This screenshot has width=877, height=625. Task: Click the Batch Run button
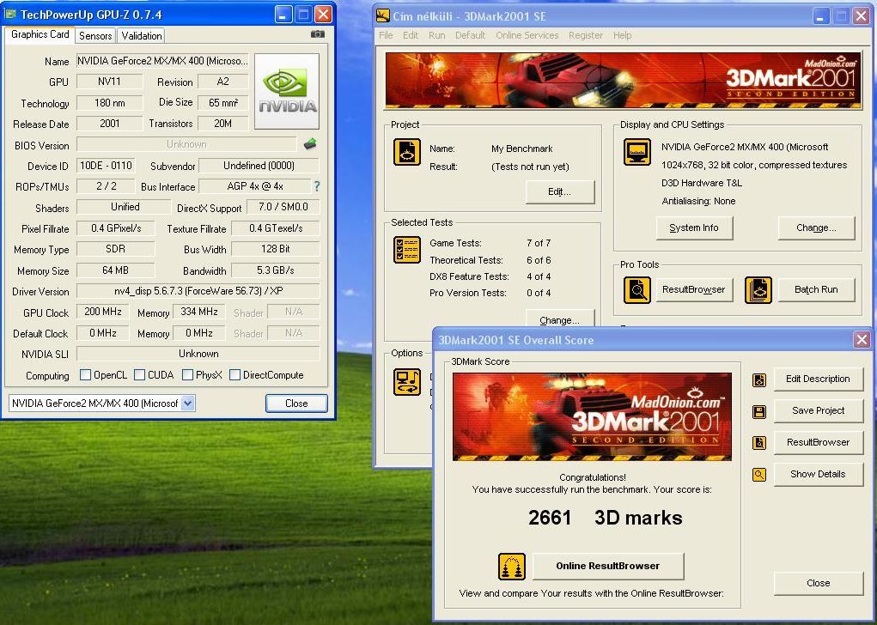(816, 289)
